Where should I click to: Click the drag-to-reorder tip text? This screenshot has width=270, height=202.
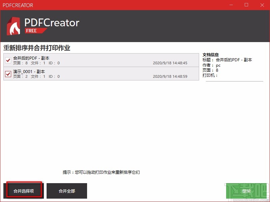click(x=101, y=172)
